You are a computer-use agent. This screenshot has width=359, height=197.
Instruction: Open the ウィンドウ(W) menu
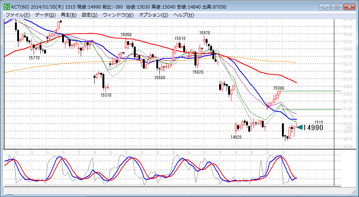tap(118, 15)
